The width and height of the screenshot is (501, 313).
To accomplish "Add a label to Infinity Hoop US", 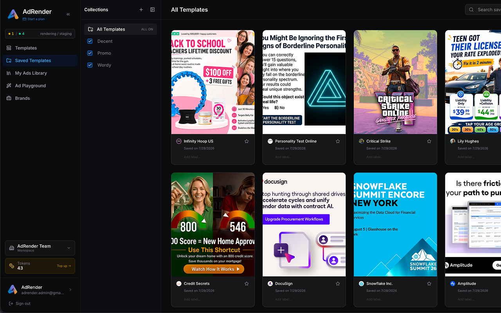I will (x=192, y=157).
